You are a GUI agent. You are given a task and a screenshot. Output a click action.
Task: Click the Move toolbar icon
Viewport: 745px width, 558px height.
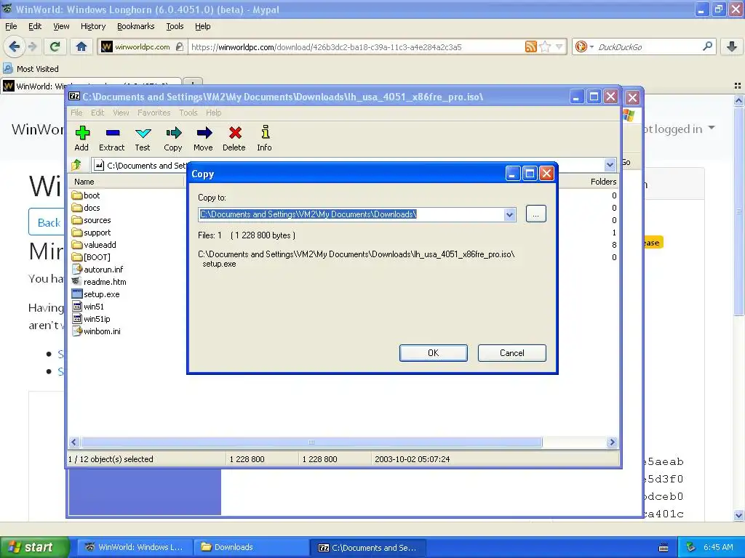pos(204,134)
